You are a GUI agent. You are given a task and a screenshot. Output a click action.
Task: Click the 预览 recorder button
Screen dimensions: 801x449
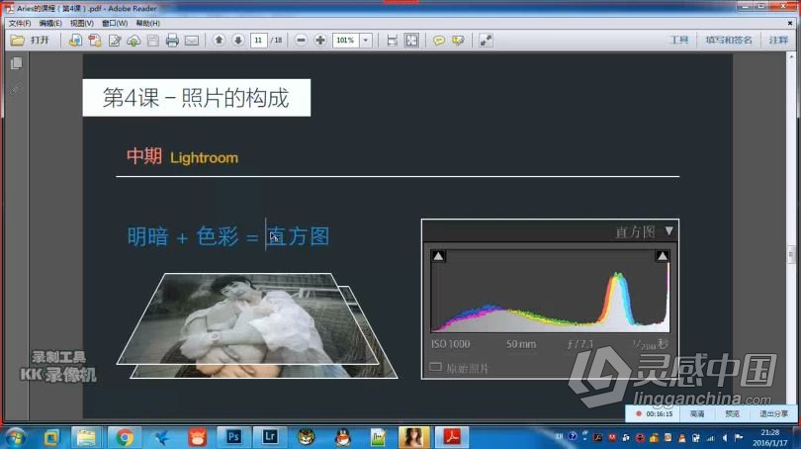(732, 413)
